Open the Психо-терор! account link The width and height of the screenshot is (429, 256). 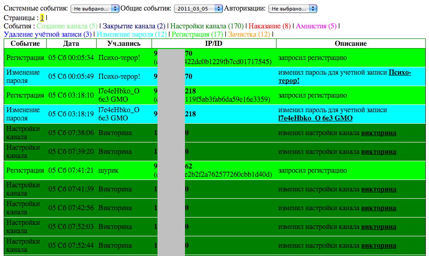pos(345,76)
